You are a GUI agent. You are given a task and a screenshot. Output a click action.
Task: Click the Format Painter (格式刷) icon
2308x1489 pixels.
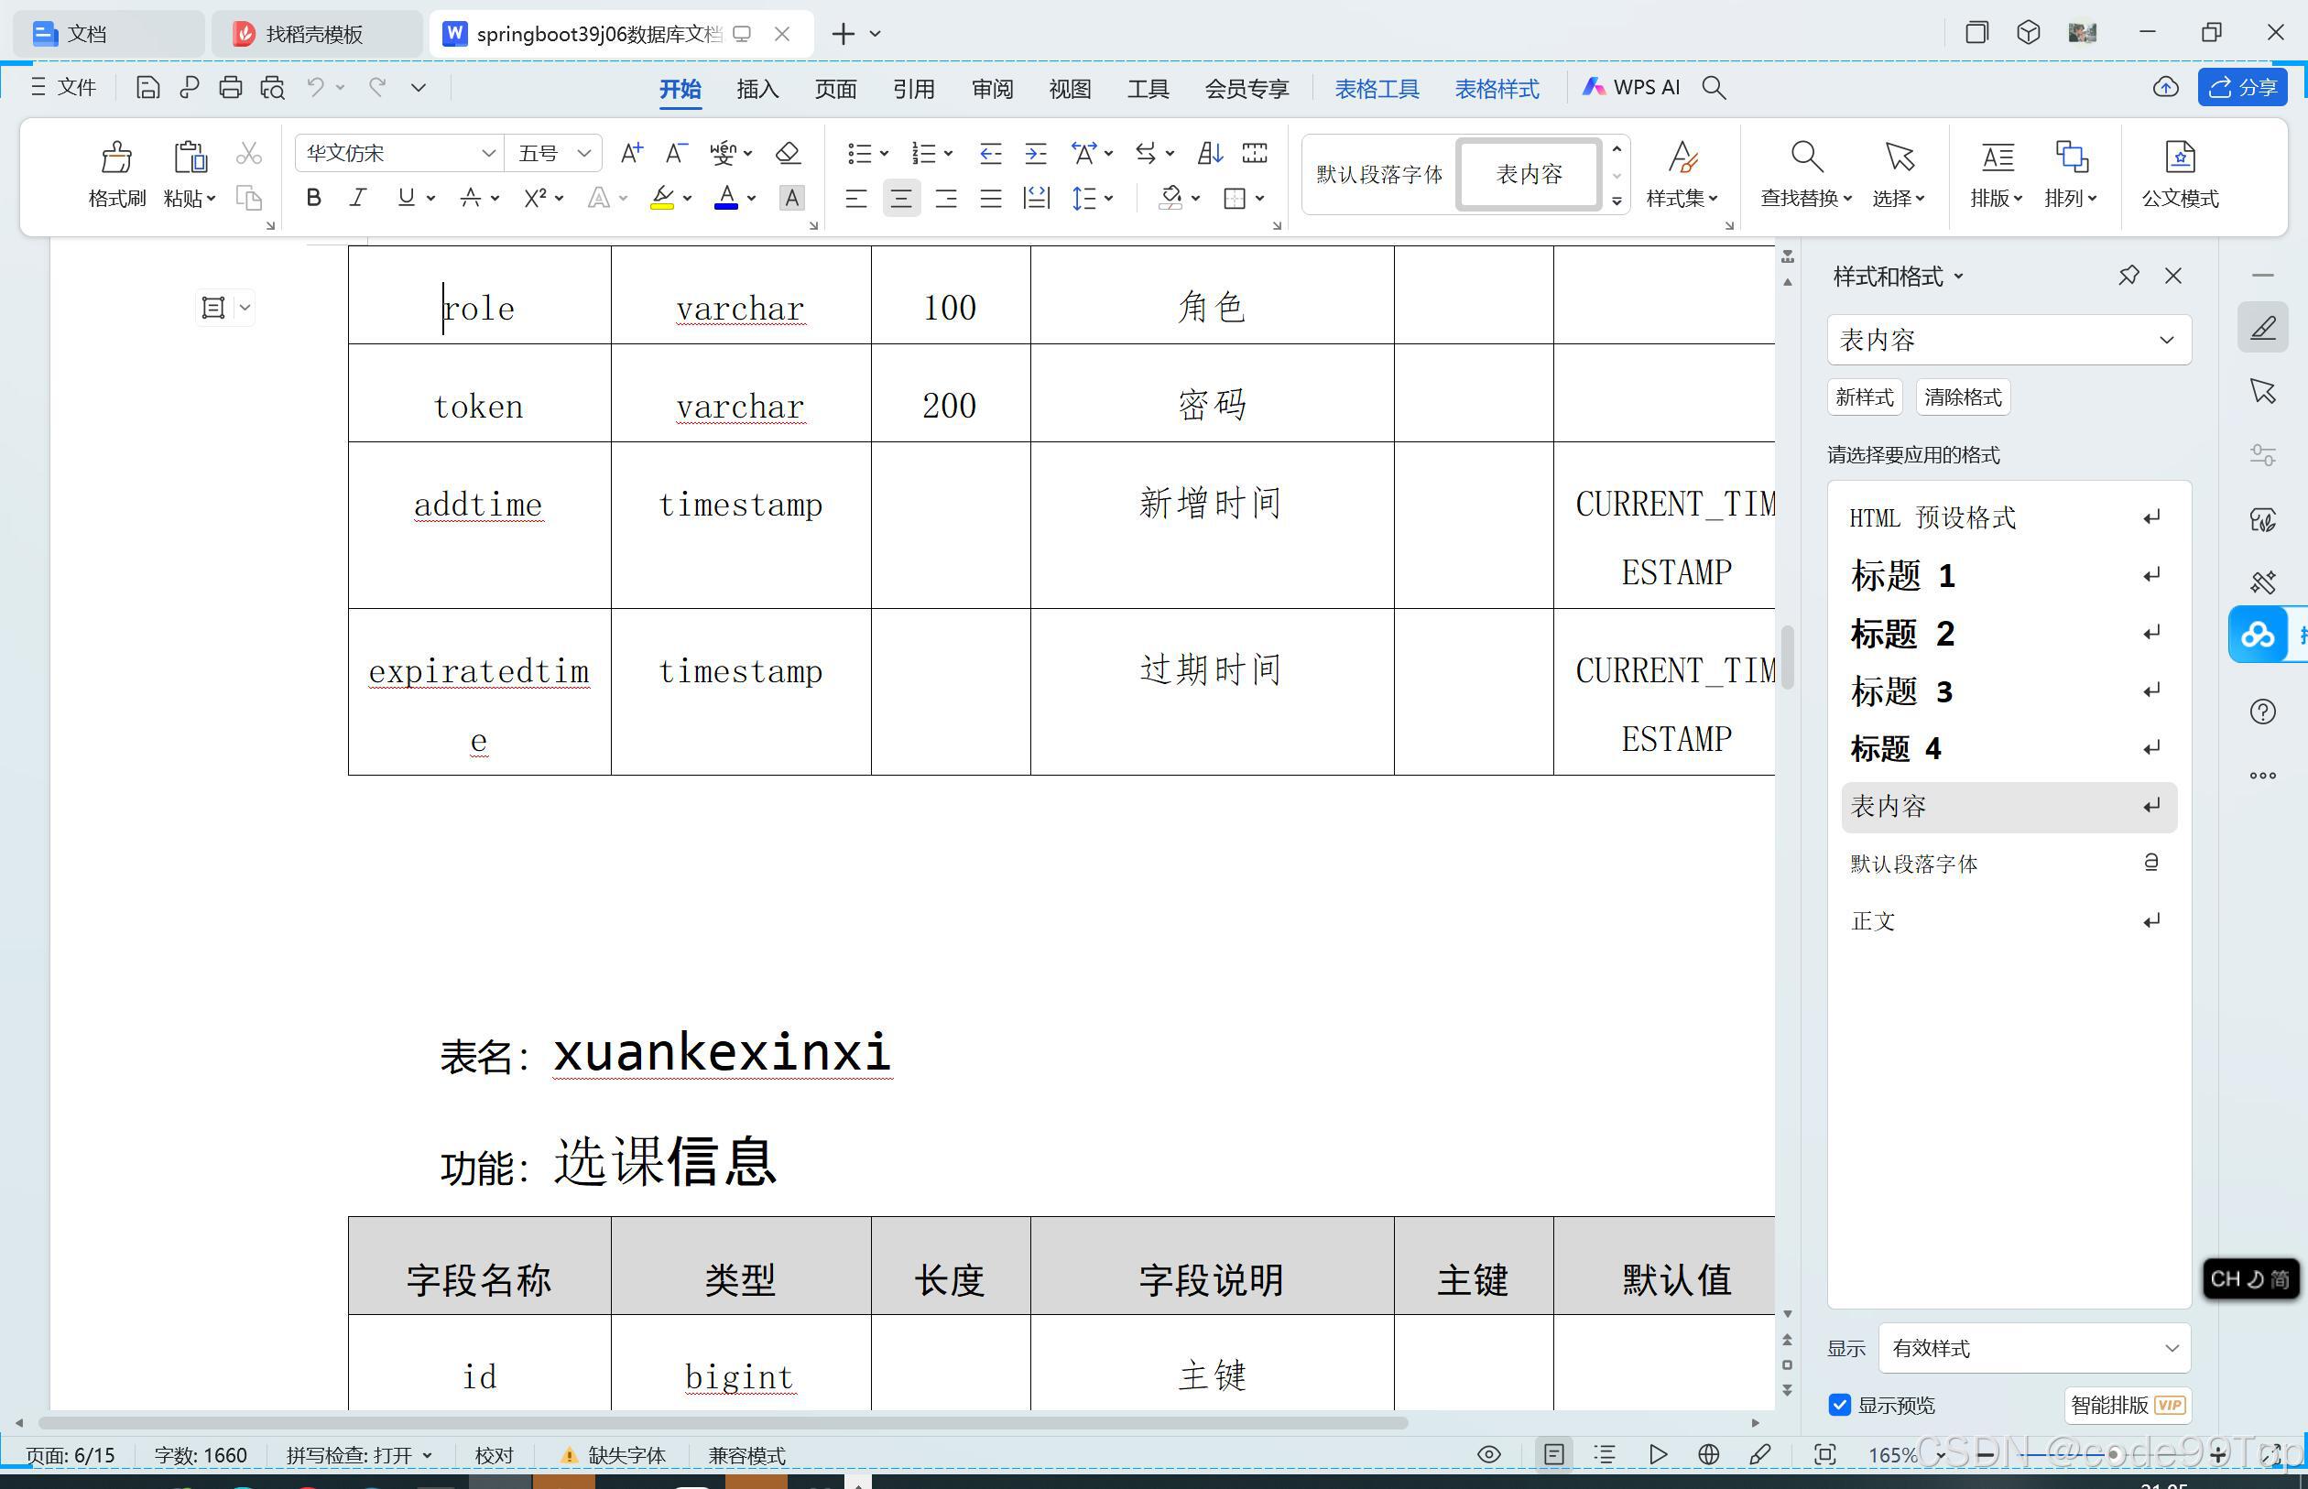click(x=116, y=158)
